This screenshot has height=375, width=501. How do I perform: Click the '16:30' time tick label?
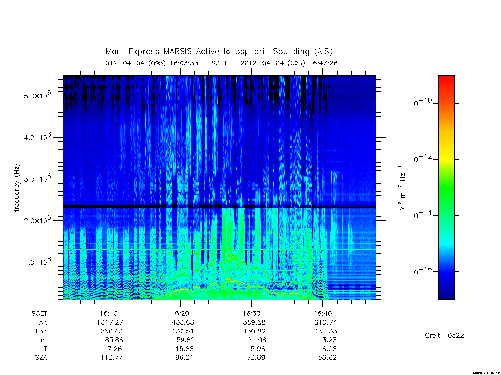click(x=251, y=314)
